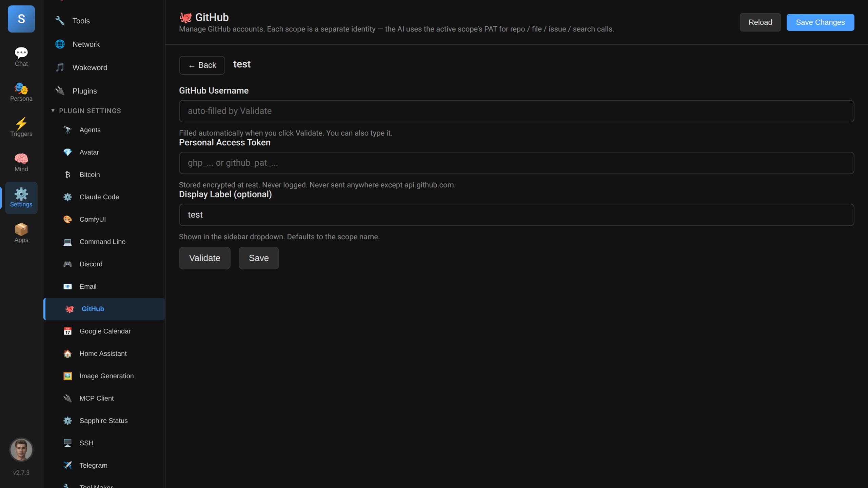Select Google Calendar plugin settings
This screenshot has height=488, width=868.
pyautogui.click(x=104, y=331)
